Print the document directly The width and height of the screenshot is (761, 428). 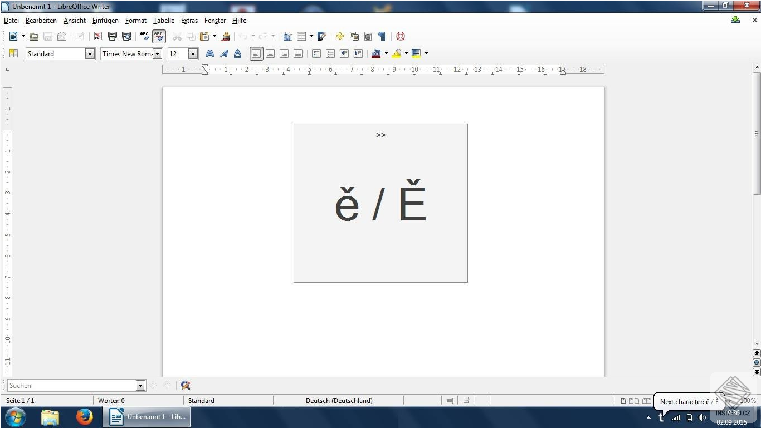112,36
